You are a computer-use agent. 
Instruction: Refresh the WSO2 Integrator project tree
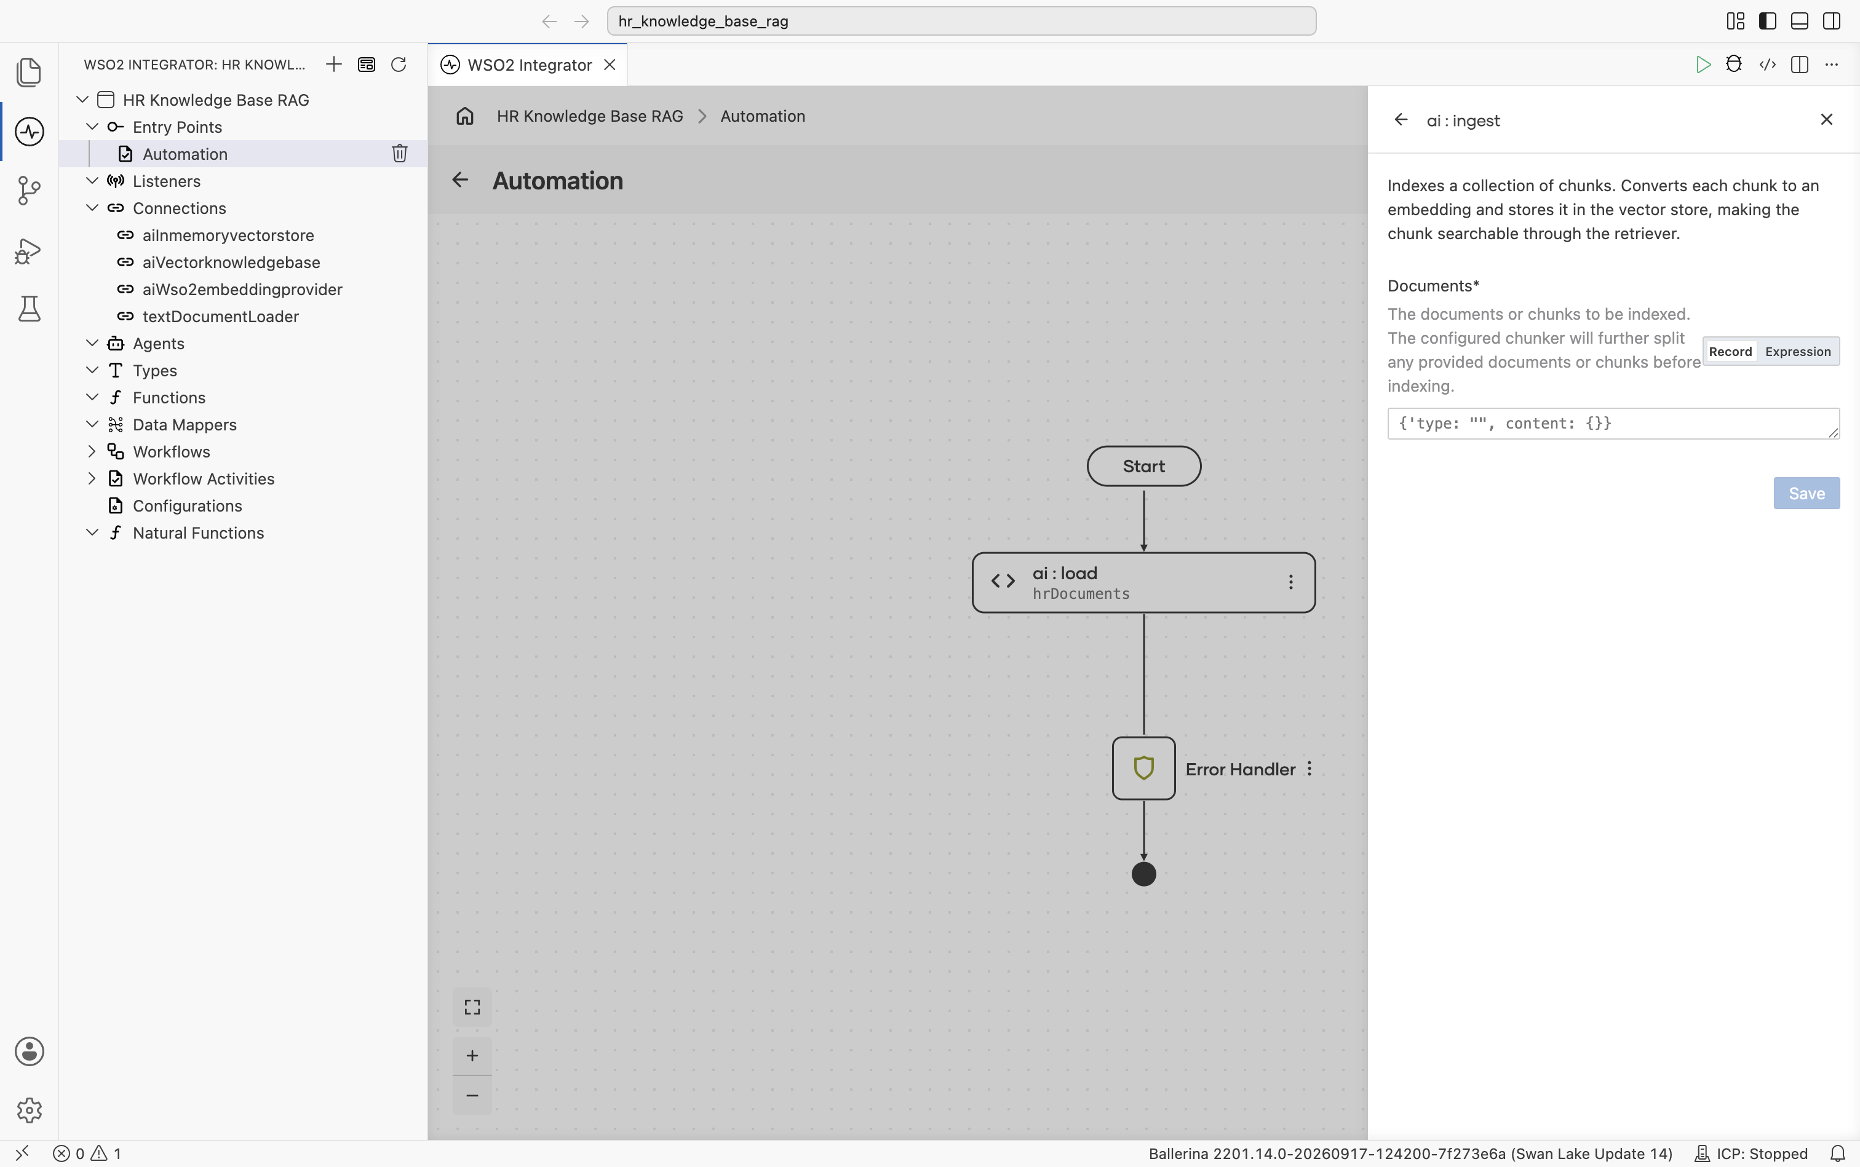coord(399,64)
